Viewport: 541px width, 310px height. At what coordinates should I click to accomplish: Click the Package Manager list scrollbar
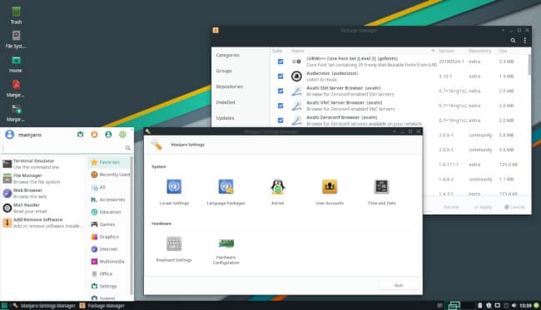529,64
